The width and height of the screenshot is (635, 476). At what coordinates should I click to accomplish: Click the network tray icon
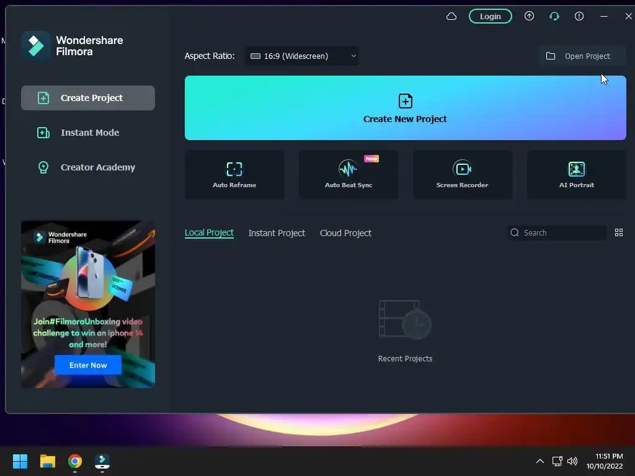[x=557, y=461]
